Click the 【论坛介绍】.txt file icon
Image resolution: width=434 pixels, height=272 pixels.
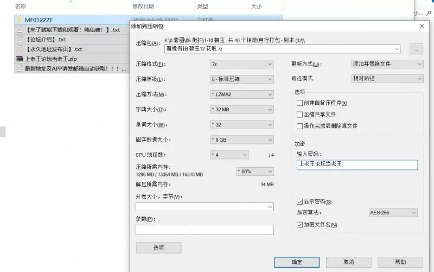pyautogui.click(x=20, y=39)
